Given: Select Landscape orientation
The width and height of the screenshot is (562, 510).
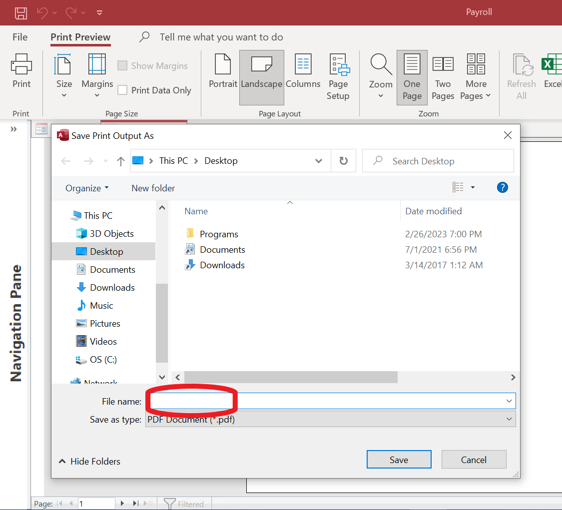Looking at the screenshot, I should point(262,77).
